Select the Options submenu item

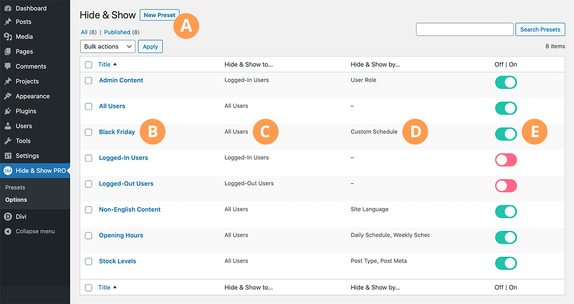click(x=16, y=200)
